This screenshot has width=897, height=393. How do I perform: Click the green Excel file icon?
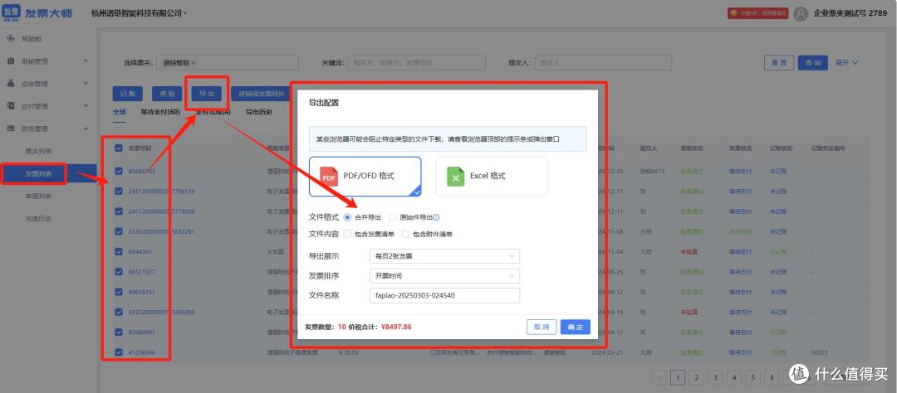pos(456,177)
